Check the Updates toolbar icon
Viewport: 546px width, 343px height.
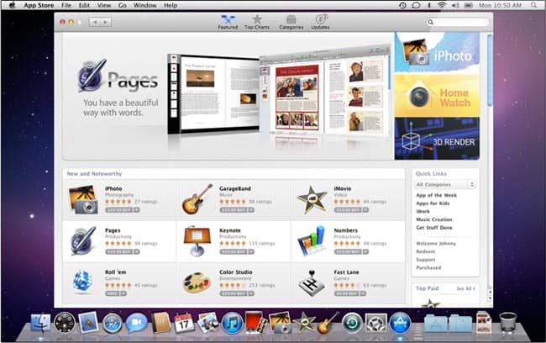click(321, 20)
